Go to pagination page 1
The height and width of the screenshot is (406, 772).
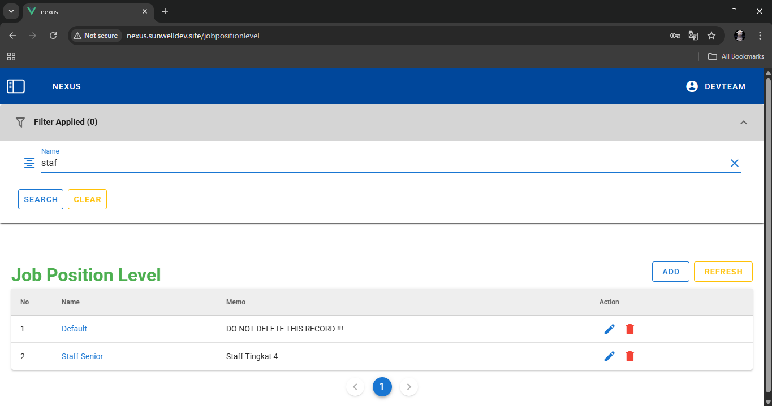coord(382,387)
